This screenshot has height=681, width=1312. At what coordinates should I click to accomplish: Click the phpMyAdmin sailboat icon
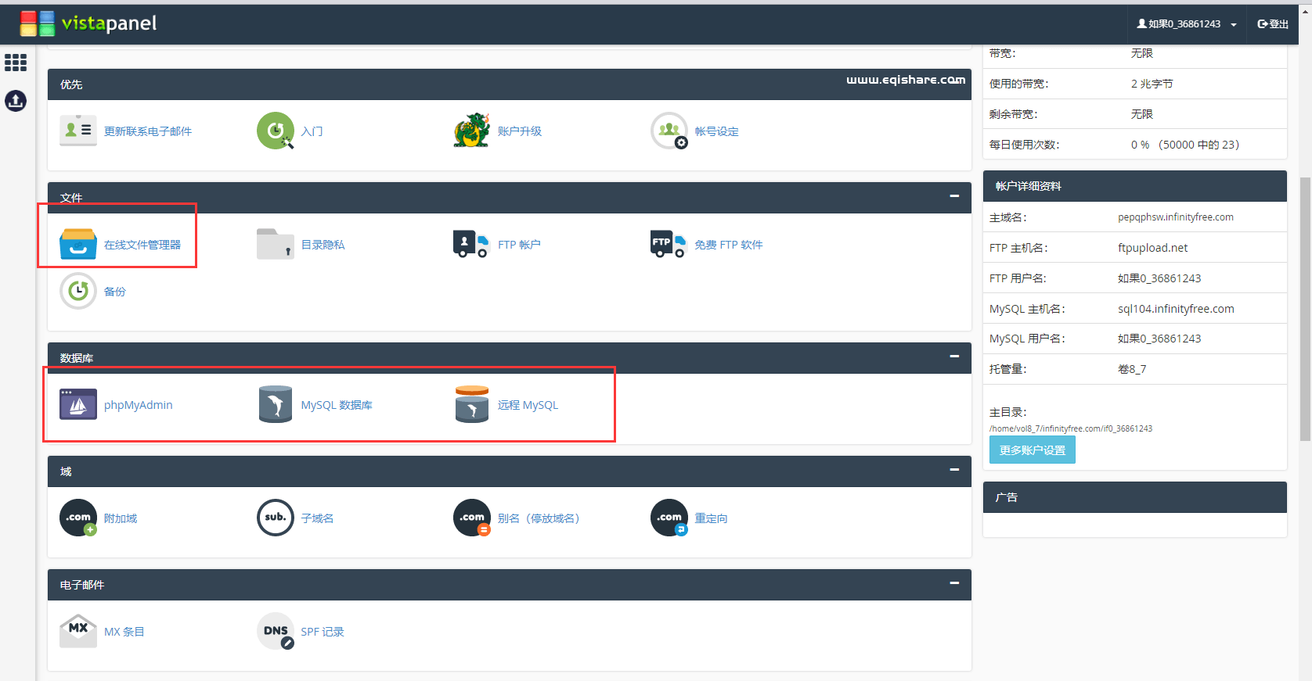[x=78, y=404]
